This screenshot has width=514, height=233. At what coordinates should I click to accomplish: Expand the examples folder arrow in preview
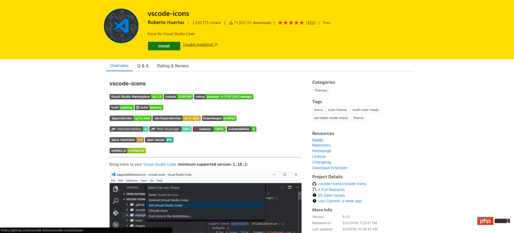127,215
